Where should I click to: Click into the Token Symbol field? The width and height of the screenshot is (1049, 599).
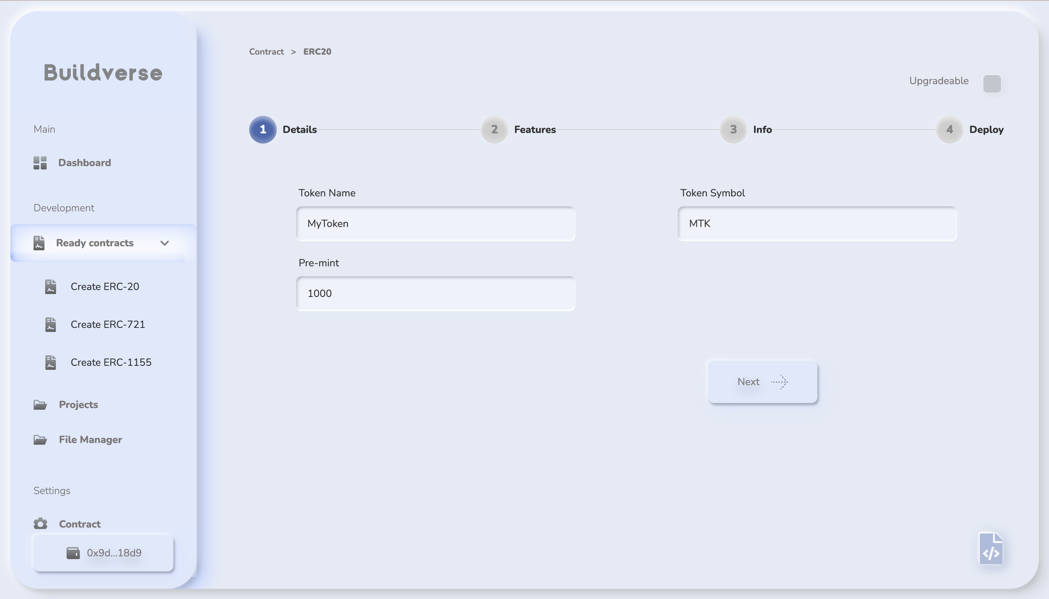[817, 223]
